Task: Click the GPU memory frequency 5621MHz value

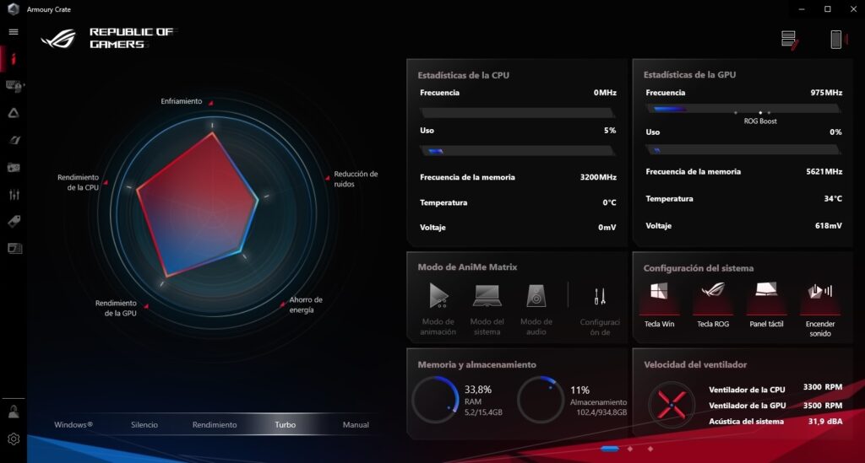Action: click(x=824, y=172)
